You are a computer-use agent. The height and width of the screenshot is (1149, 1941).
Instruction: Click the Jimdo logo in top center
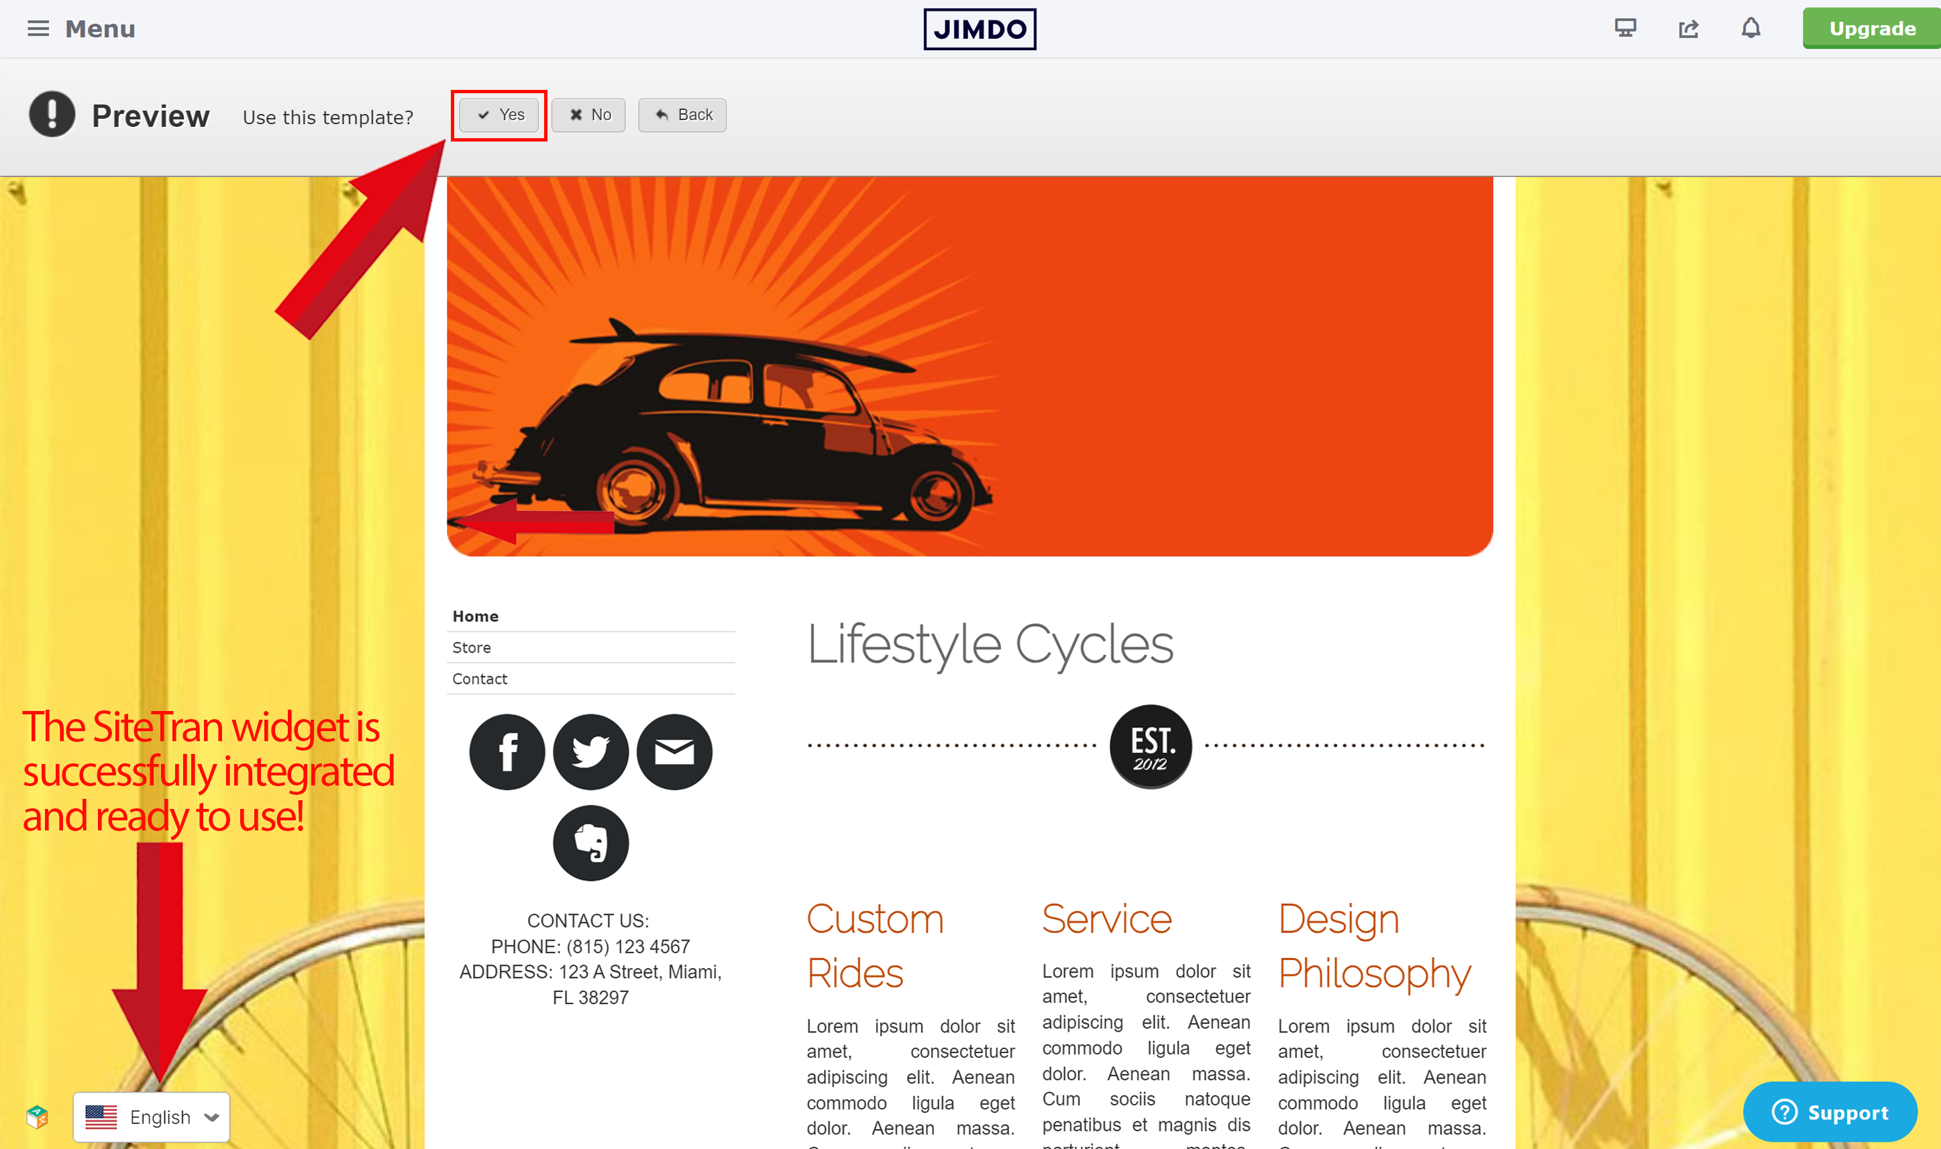pyautogui.click(x=977, y=28)
